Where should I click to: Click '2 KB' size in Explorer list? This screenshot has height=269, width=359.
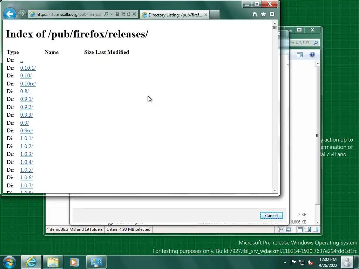click(302, 215)
